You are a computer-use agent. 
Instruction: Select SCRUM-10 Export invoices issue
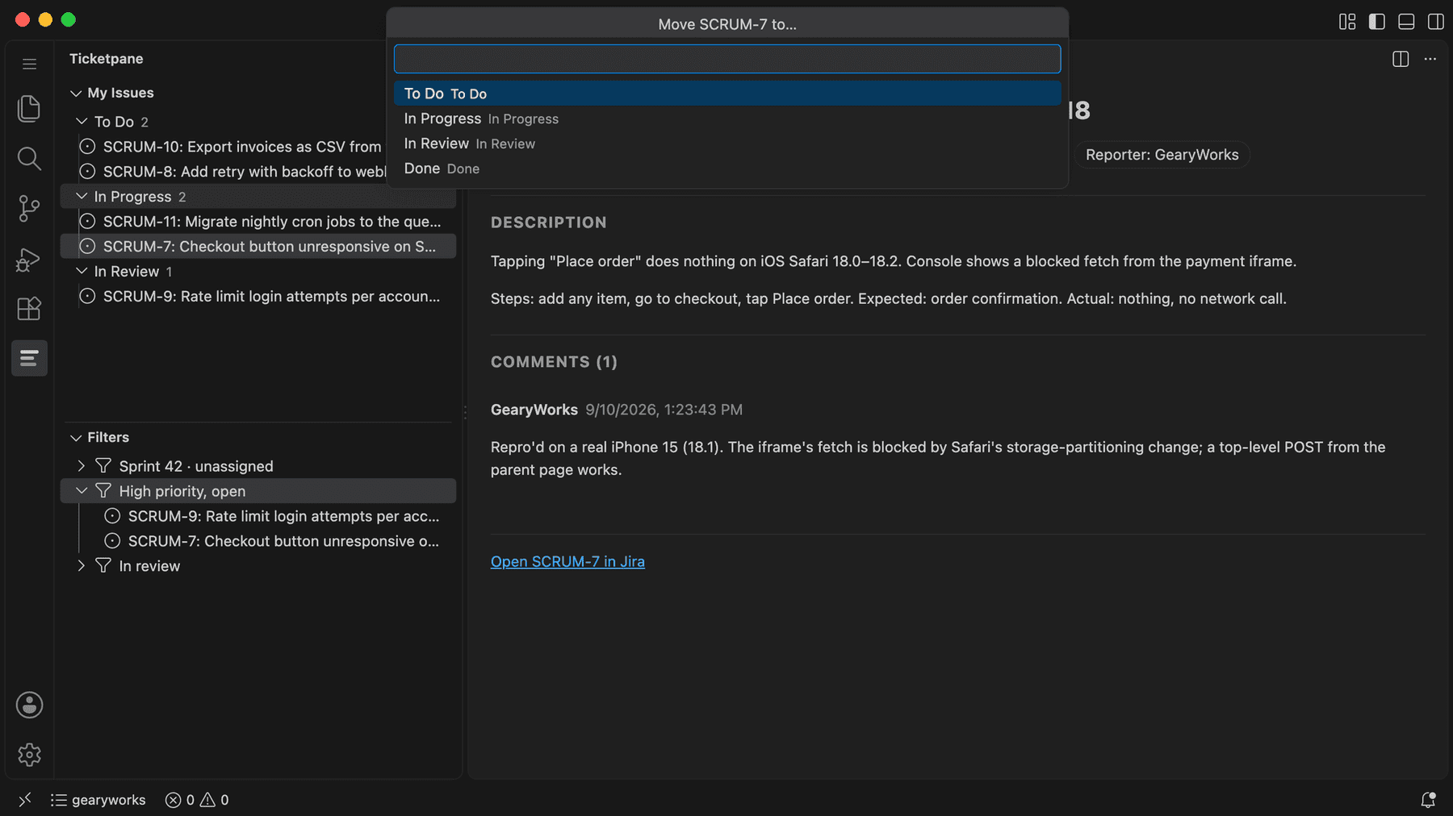[x=258, y=146]
